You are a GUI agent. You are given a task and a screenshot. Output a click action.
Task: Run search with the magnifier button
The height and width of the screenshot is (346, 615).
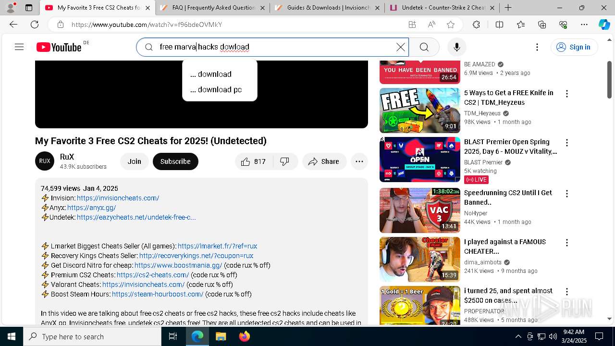[x=424, y=47]
